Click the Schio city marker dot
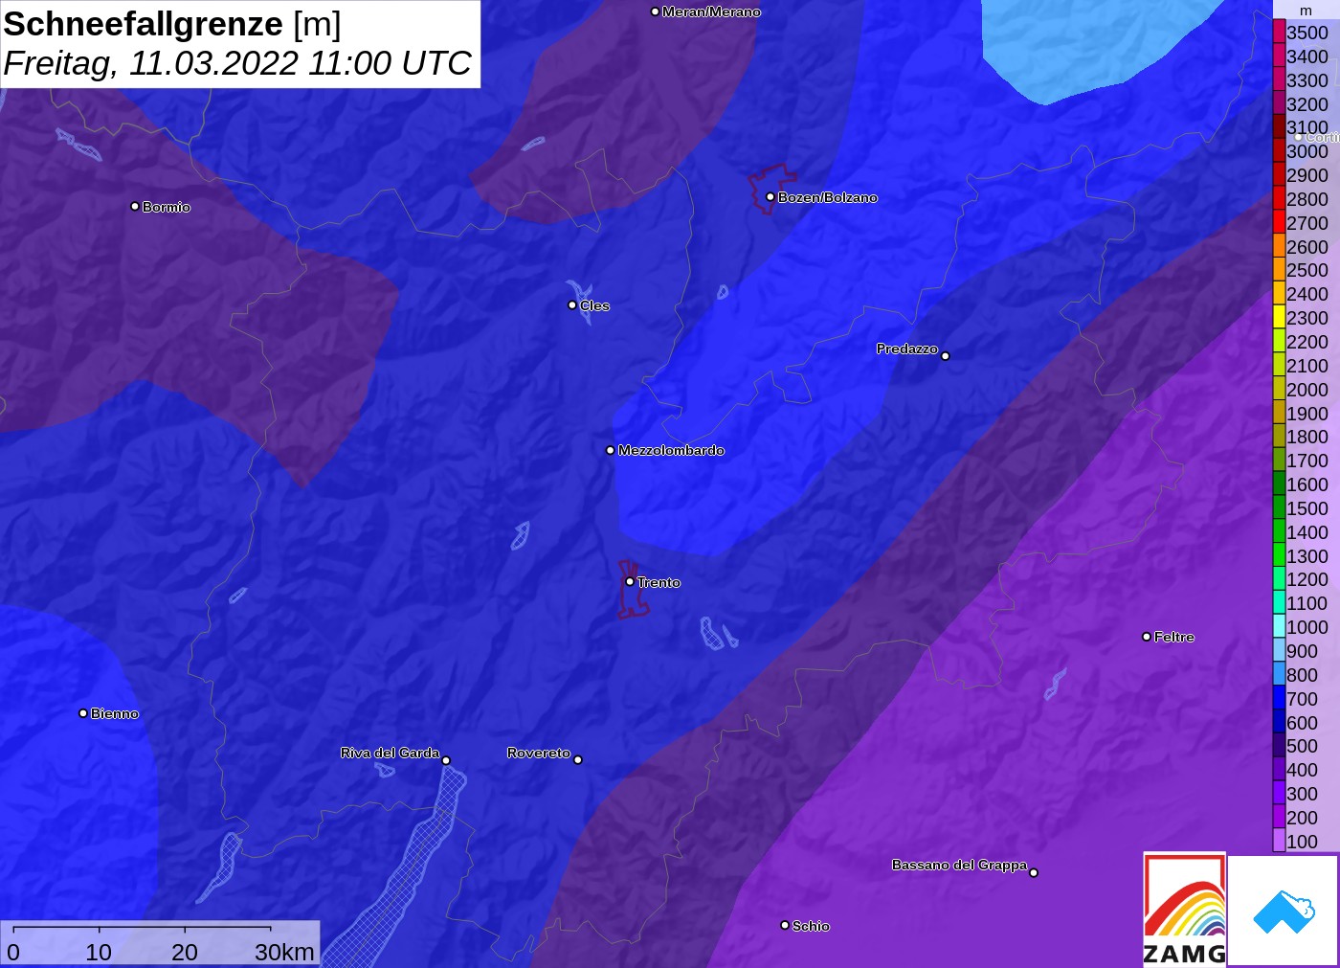Screen dimensions: 1340x968 (785, 925)
